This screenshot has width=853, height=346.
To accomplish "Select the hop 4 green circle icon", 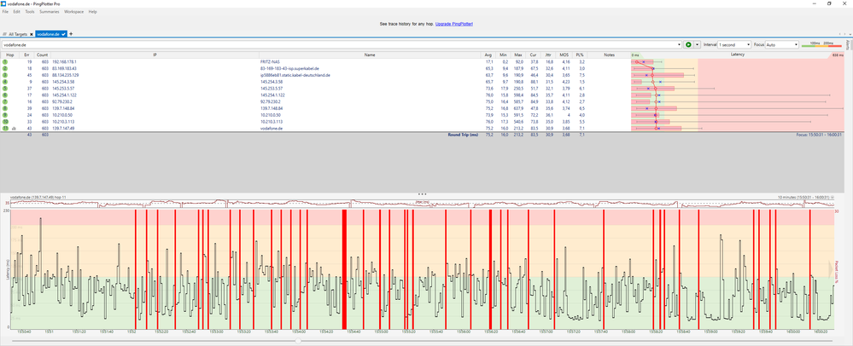I will coord(5,82).
